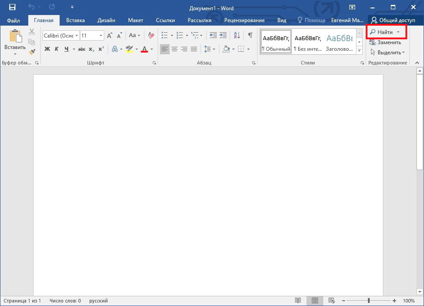
Task: Click the text highlight color marker icon
Action: (129, 49)
